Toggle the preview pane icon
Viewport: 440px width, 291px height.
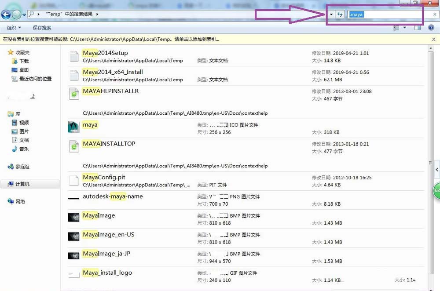pos(417,28)
